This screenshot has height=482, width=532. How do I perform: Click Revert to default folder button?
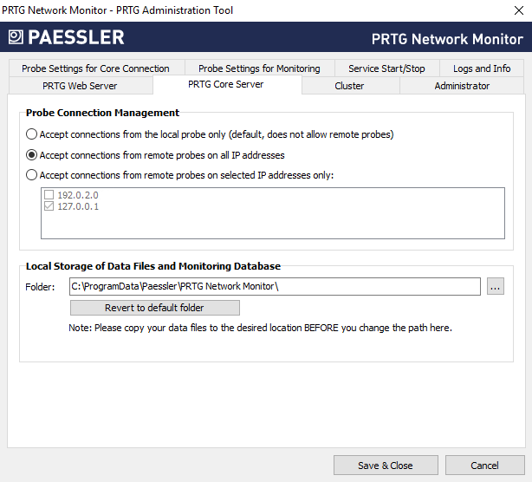point(154,308)
